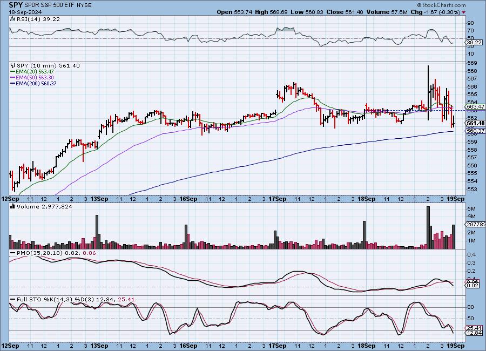Click the Chg -1.67 (-0.30%) value
The image size is (486, 351).
point(435,12)
